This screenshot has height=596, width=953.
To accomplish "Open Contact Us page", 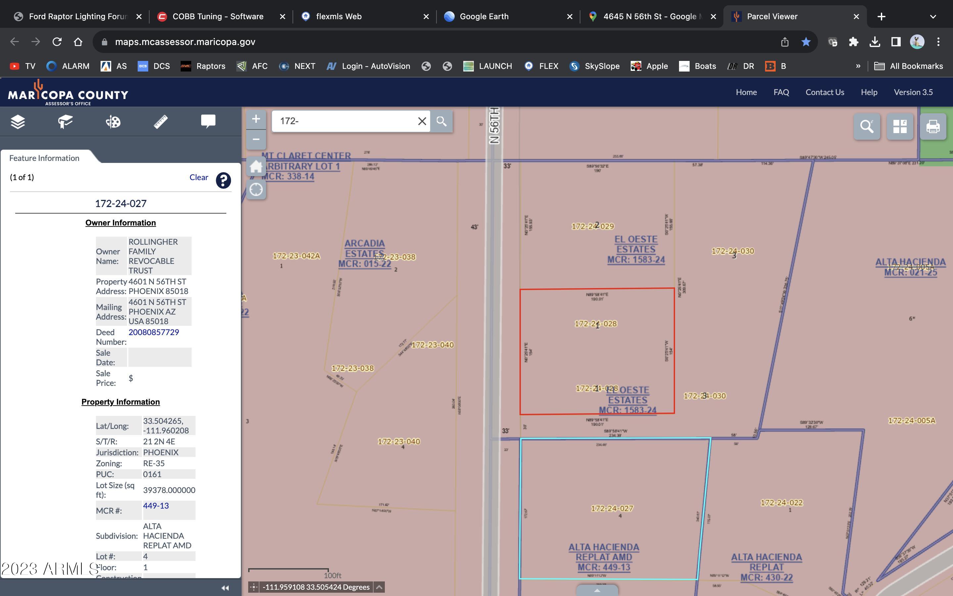I will (825, 92).
